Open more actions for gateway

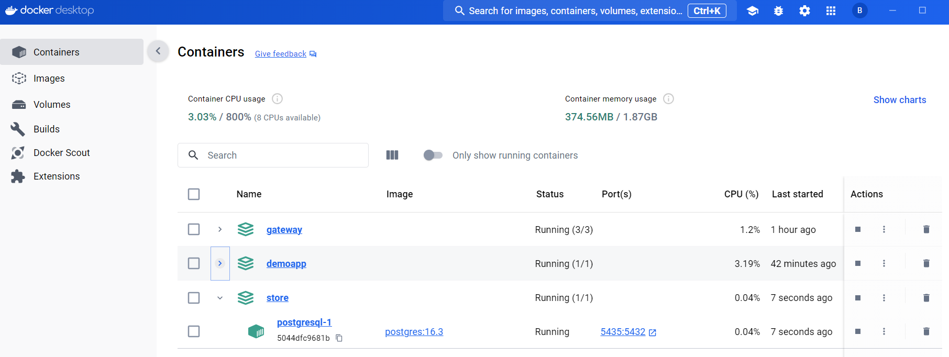[x=884, y=229]
